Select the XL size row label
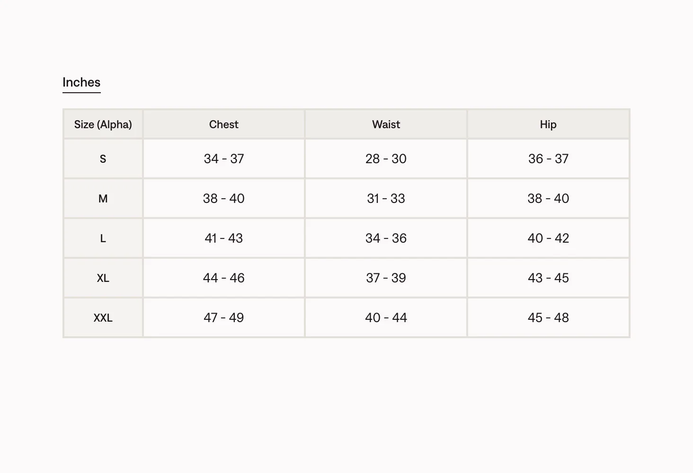The width and height of the screenshot is (693, 473). (x=103, y=278)
